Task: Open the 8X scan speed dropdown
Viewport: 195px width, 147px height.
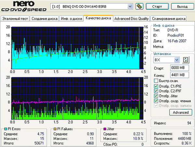Action: (176, 60)
